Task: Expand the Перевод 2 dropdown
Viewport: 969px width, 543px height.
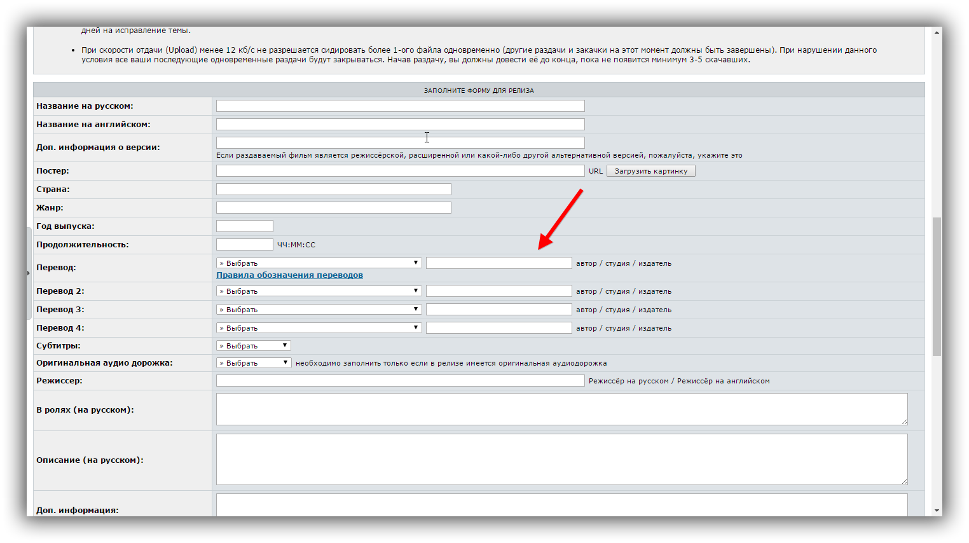Action: click(319, 291)
